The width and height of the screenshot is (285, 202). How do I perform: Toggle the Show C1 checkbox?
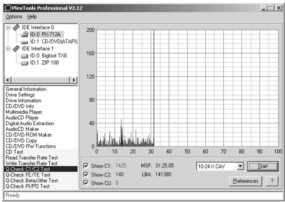(86, 166)
